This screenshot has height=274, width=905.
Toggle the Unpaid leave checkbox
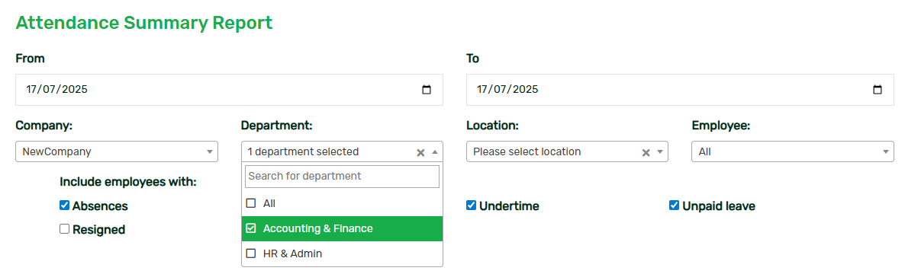[674, 205]
